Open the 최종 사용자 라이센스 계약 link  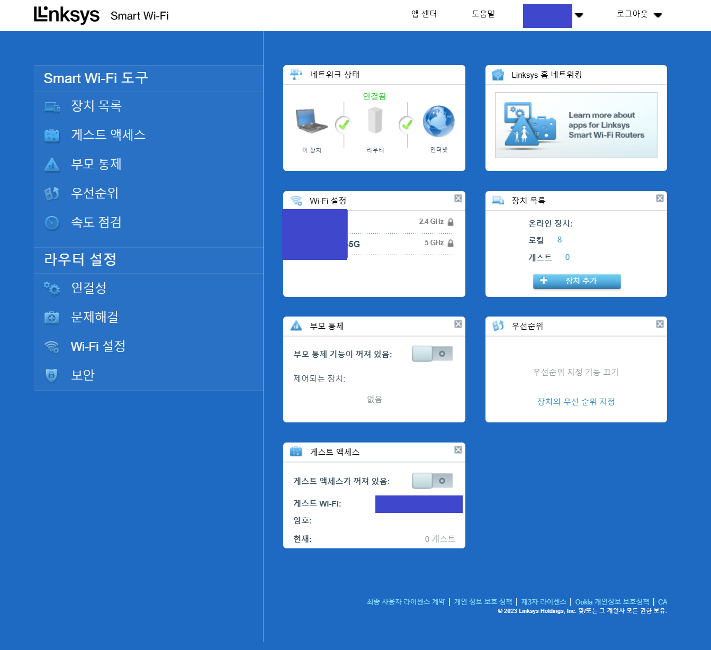click(x=406, y=602)
